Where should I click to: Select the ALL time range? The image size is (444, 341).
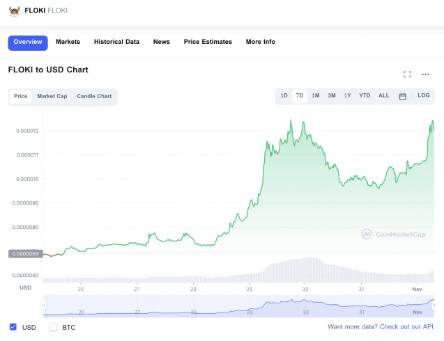(383, 95)
